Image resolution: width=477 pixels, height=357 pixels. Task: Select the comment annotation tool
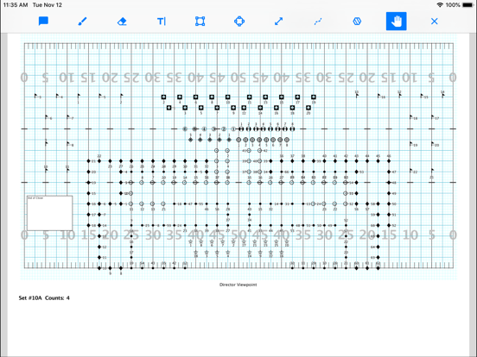tap(43, 22)
